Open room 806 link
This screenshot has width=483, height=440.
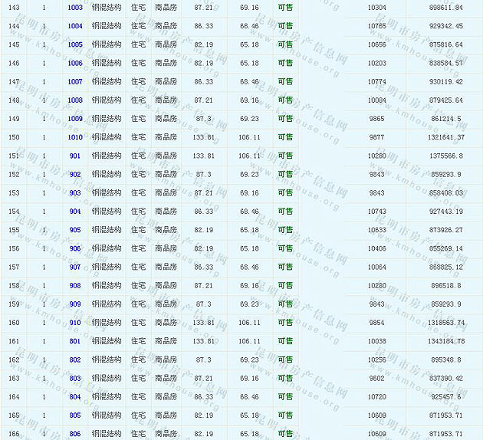[x=74, y=434]
